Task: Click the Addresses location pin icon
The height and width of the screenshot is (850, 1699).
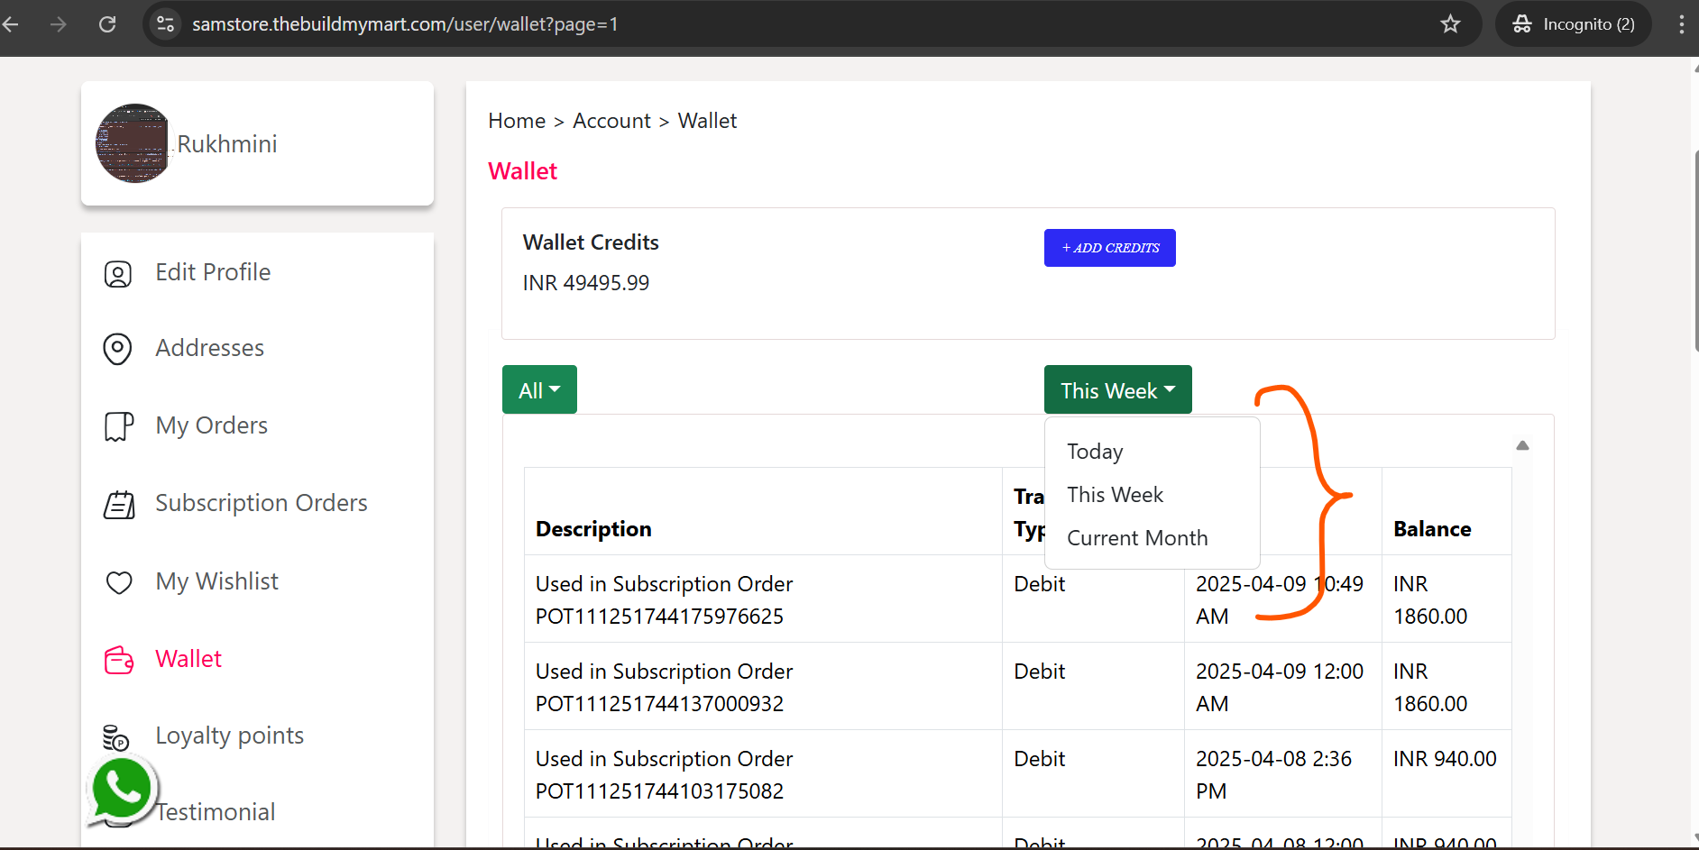Action: (118, 349)
